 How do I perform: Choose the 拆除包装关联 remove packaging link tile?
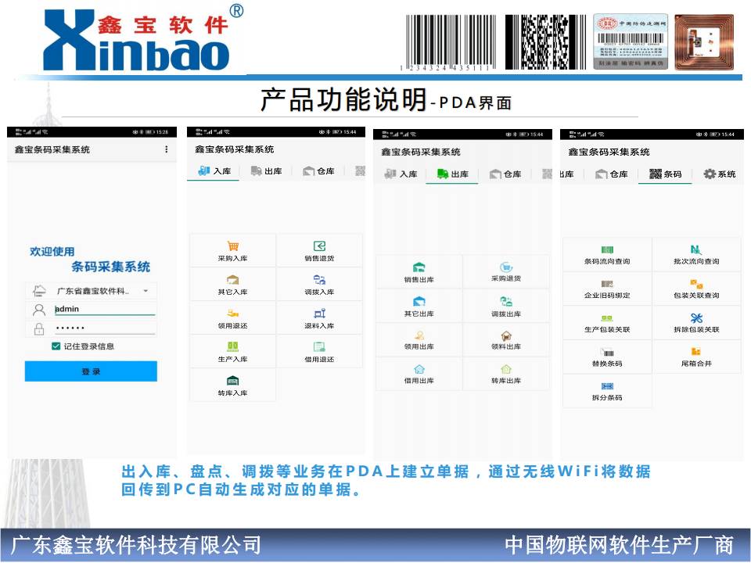coord(697,323)
